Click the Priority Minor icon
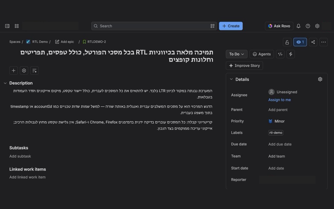 pyautogui.click(x=271, y=121)
